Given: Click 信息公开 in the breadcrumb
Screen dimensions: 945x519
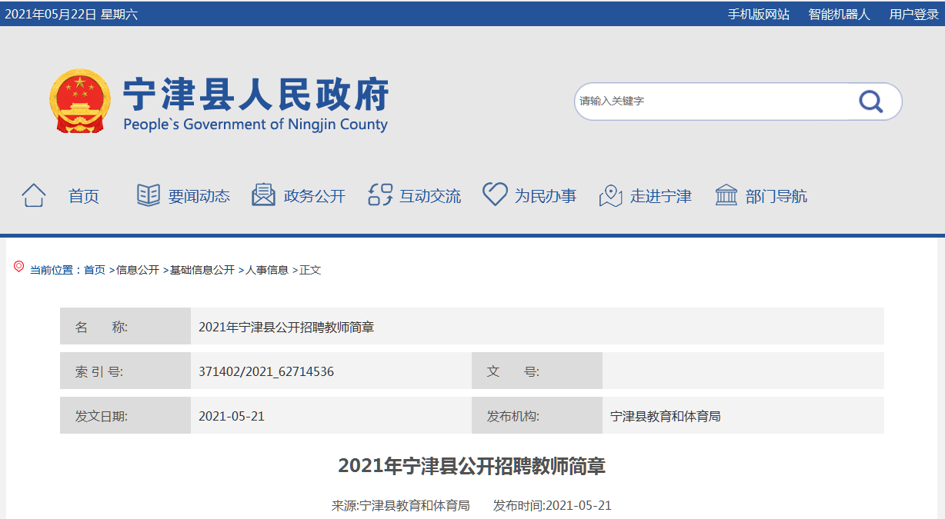Looking at the screenshot, I should click(x=138, y=270).
